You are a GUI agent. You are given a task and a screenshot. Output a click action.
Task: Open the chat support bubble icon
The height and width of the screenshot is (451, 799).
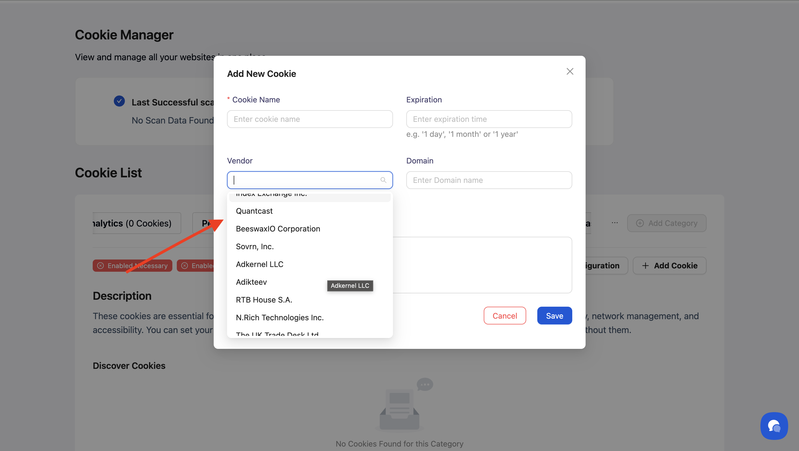tap(774, 426)
